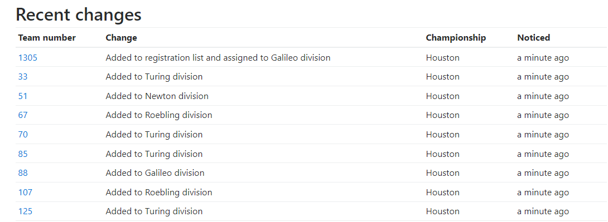Open team 125 link

pyautogui.click(x=25, y=211)
